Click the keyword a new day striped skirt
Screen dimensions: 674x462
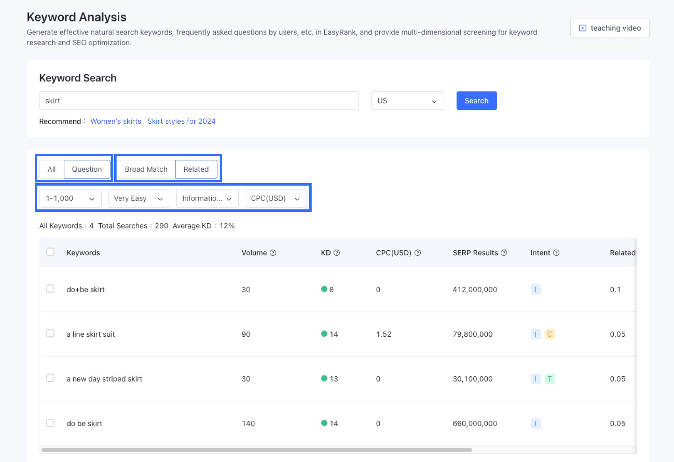(105, 379)
